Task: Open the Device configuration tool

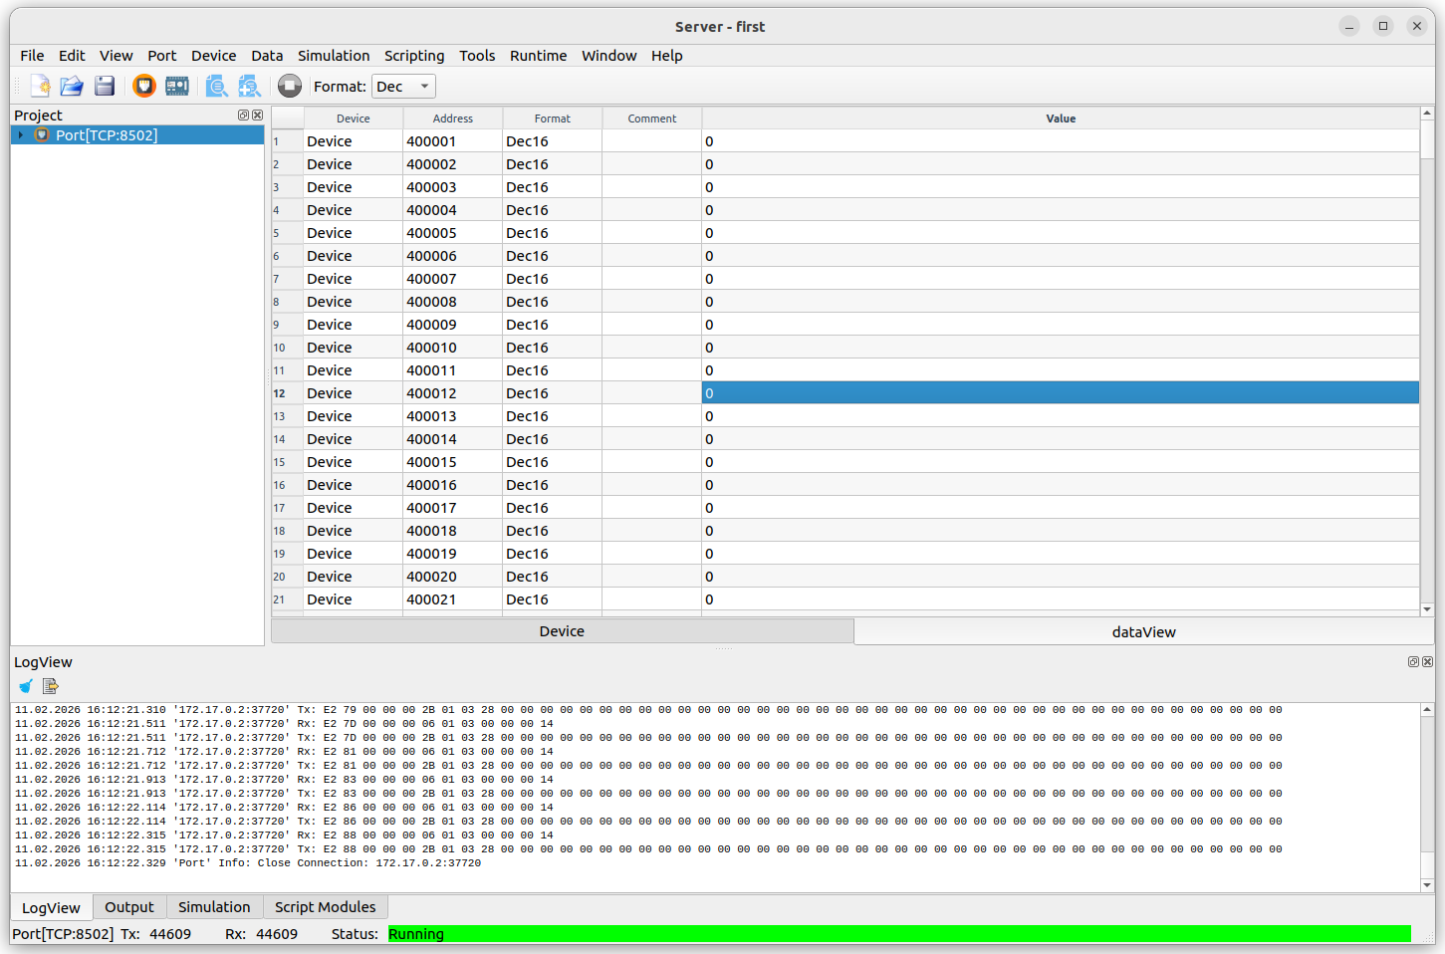Action: click(x=176, y=86)
